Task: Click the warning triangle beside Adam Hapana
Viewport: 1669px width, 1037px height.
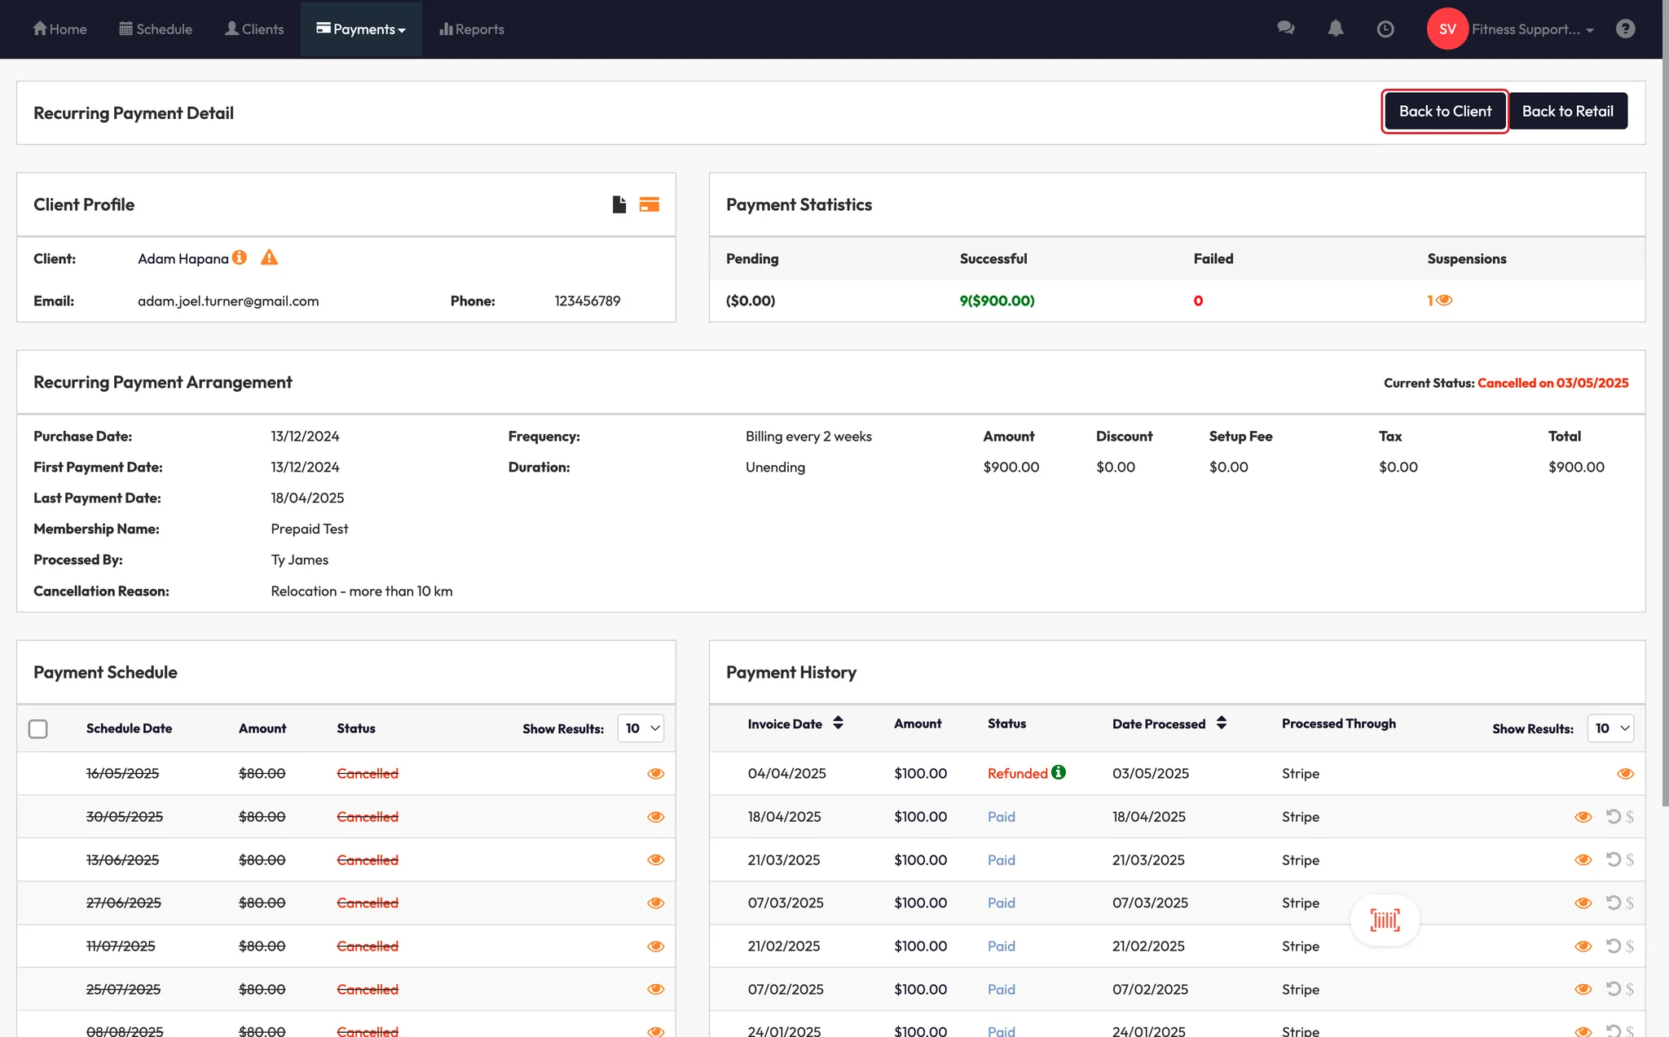Action: click(269, 258)
